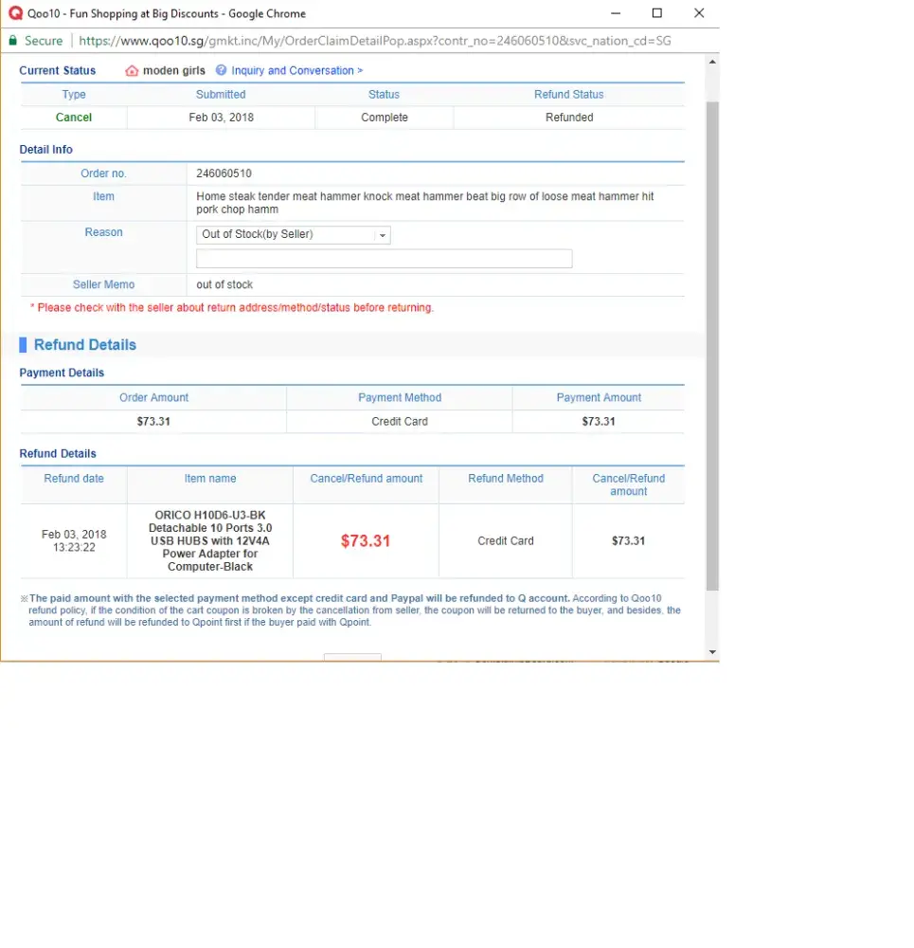Click the Complete status cell
The height and width of the screenshot is (948, 914).
pos(385,118)
